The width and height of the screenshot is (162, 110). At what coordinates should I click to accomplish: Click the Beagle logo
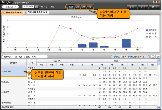6,2
